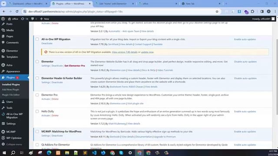The height and width of the screenshot is (156, 278).
Task: Open Windows Settings gear in taskbar
Action: point(130,153)
